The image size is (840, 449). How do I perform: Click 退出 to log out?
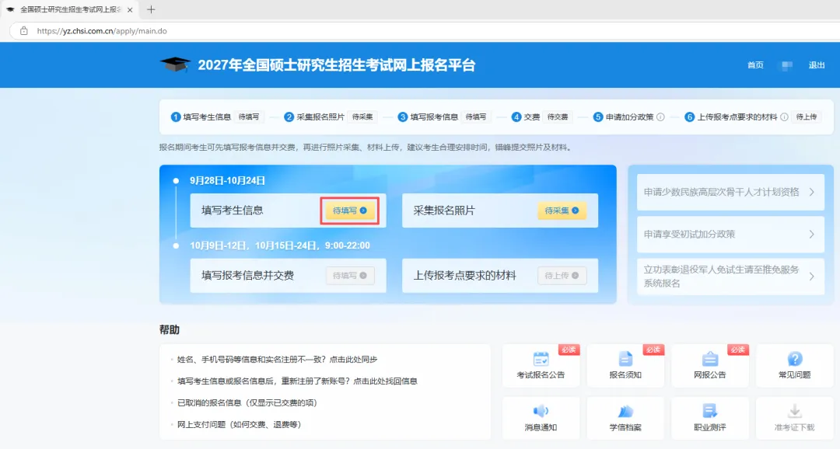(x=817, y=65)
